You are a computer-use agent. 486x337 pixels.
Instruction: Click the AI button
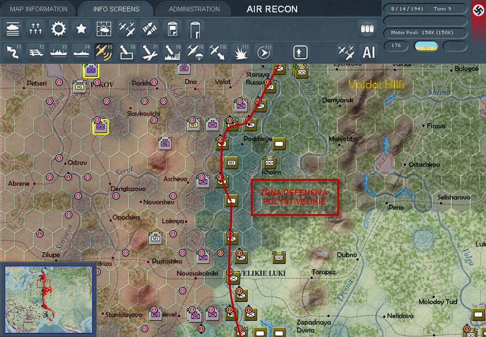pos(368,52)
